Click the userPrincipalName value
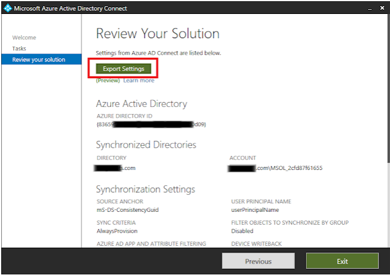390x275 pixels. click(255, 210)
